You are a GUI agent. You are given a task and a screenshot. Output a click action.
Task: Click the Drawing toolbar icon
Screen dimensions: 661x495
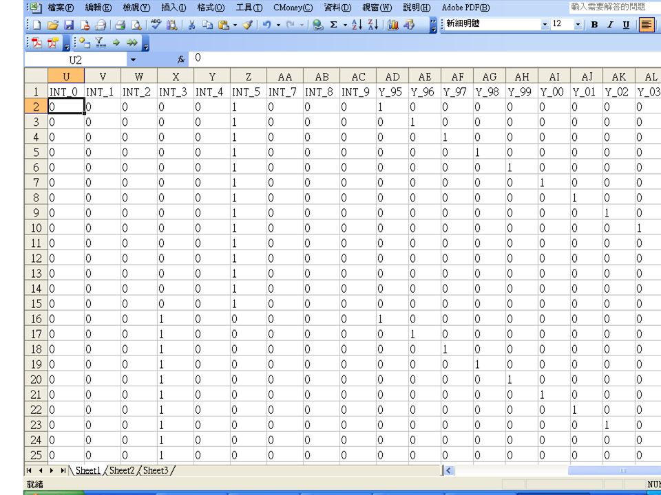409,25
